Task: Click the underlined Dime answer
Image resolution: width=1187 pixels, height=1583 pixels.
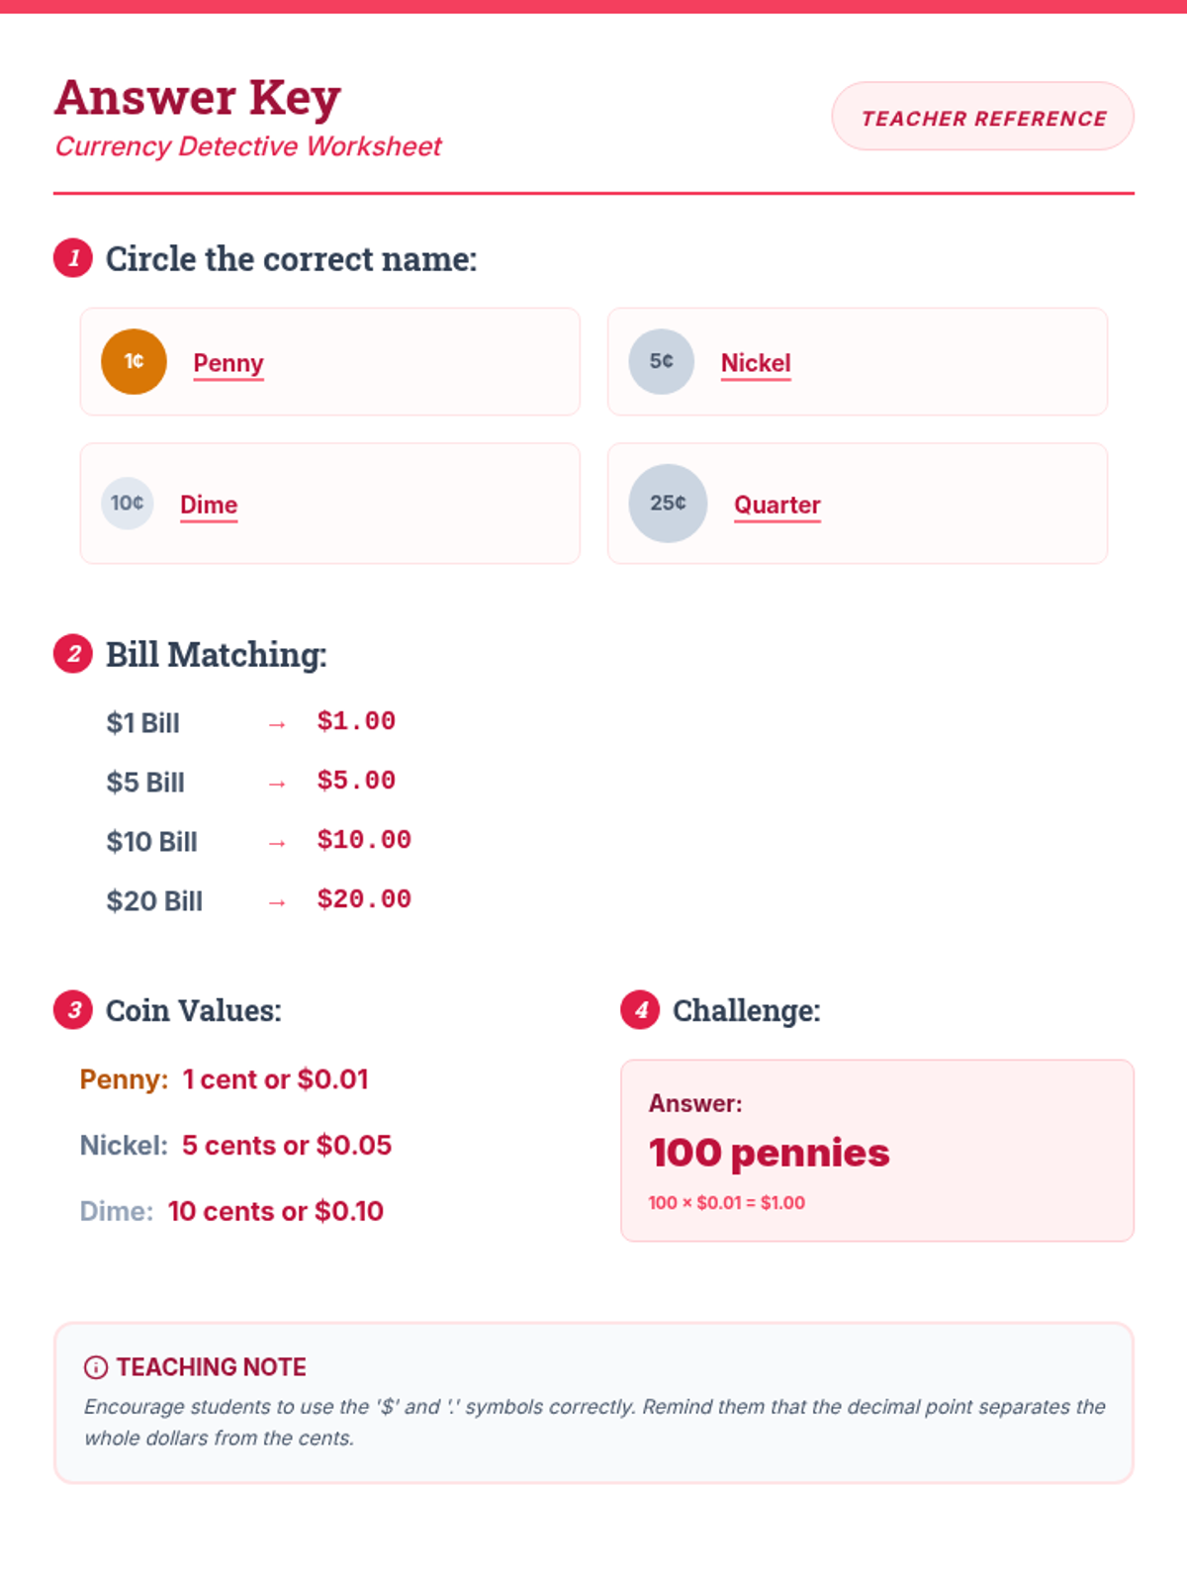Action: coord(209,505)
